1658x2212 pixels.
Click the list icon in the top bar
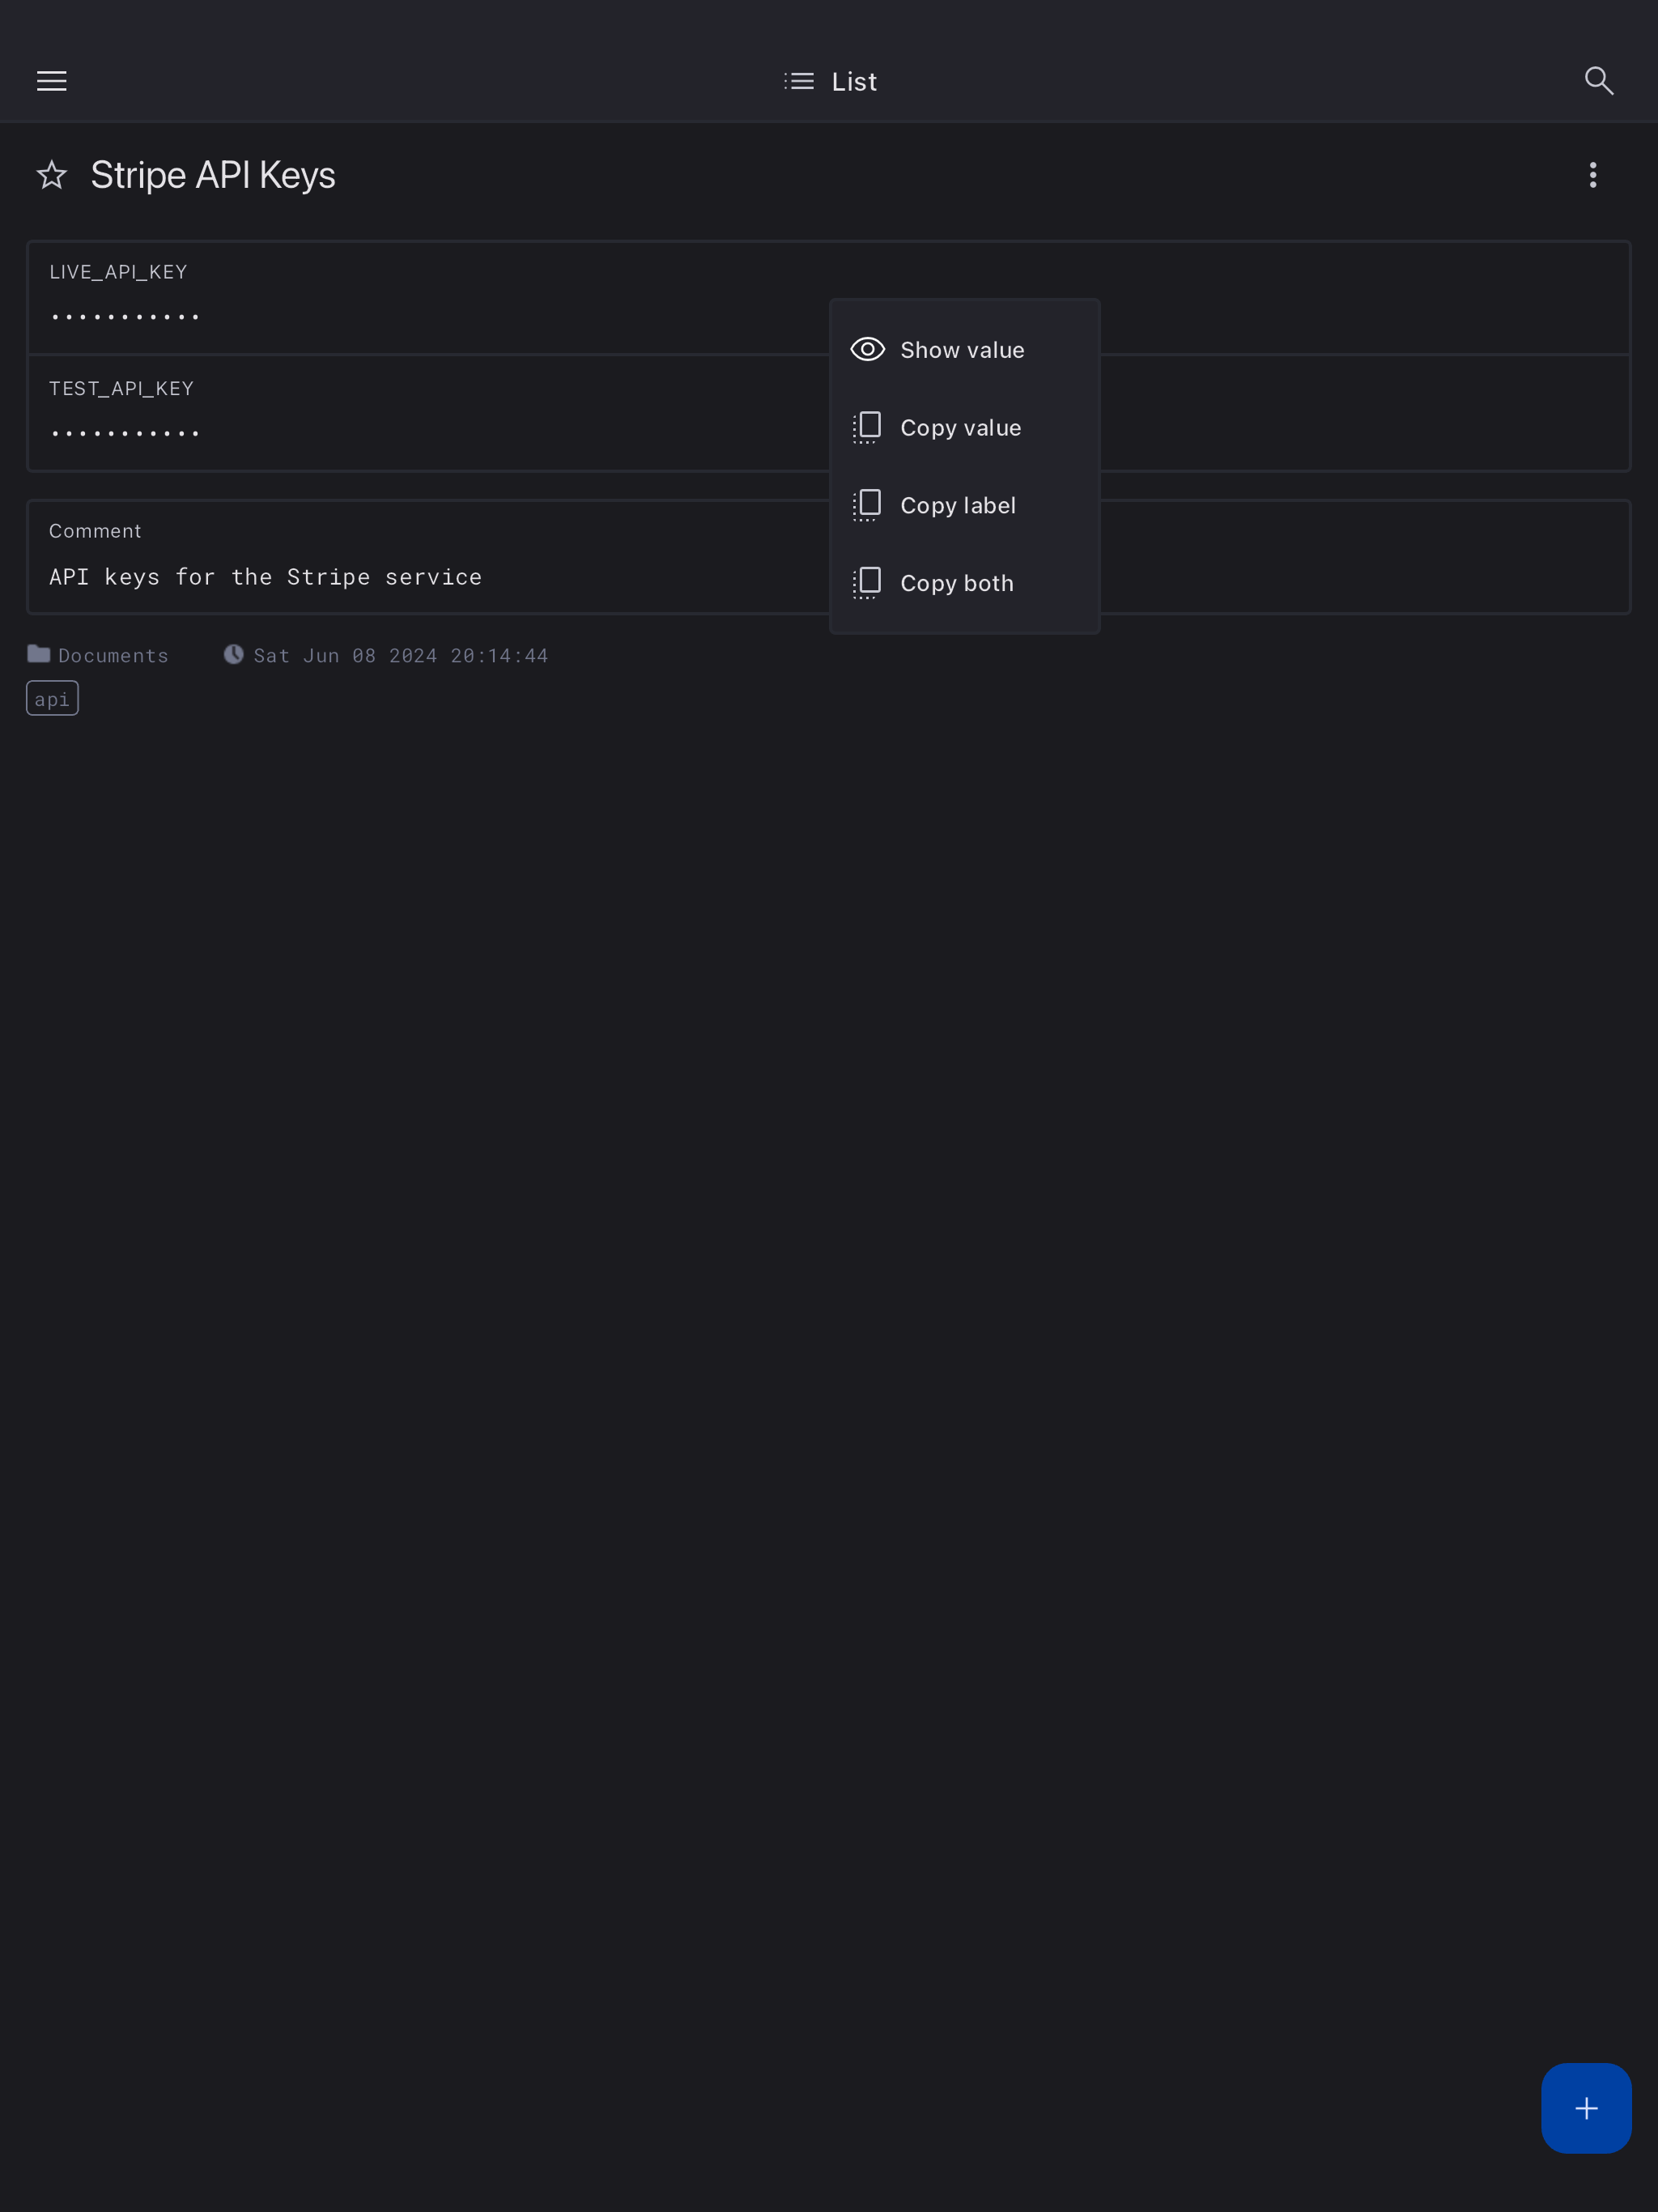[799, 82]
